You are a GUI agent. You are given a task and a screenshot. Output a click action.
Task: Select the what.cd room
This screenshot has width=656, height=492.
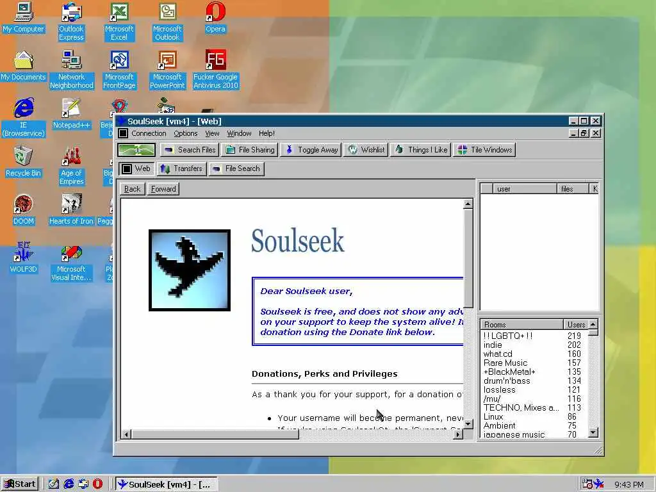tap(534, 354)
